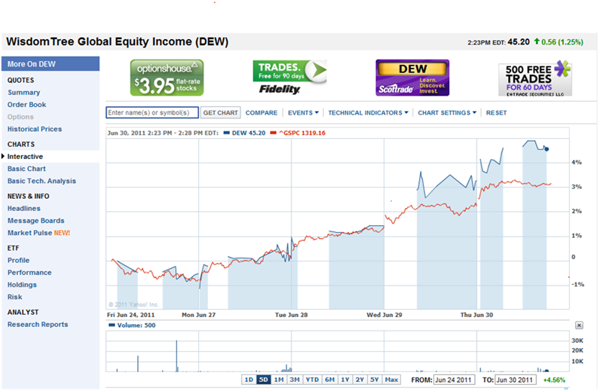
Task: Select the YTD time range
Action: 312,380
